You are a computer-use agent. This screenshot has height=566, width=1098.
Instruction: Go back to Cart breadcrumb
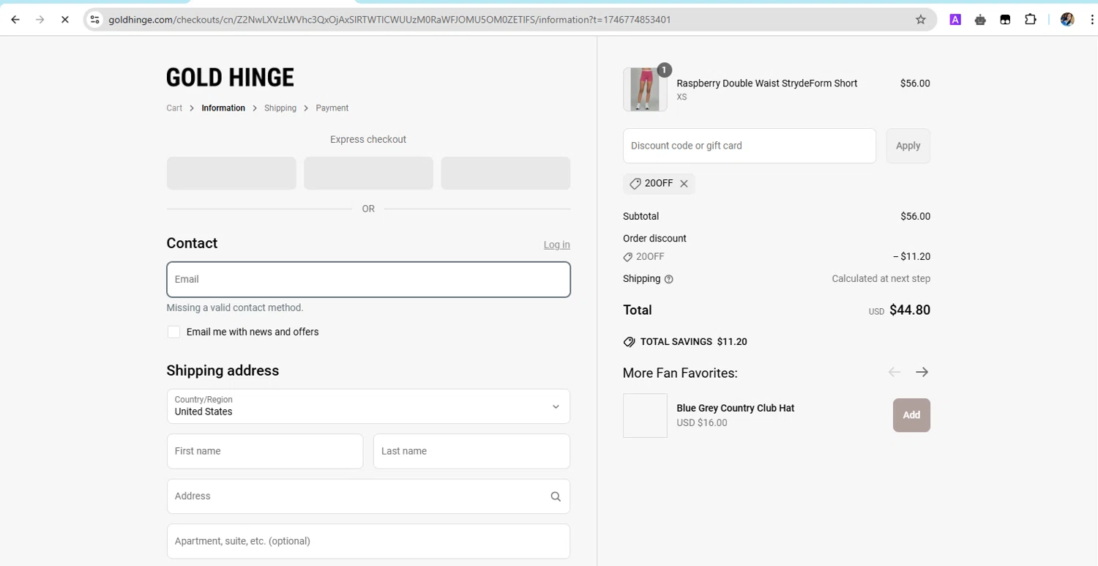[174, 108]
